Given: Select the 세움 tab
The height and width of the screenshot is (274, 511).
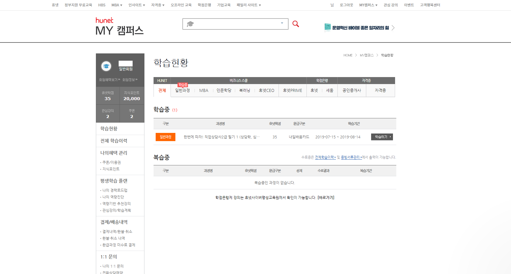Looking at the screenshot, I should pos(330,90).
